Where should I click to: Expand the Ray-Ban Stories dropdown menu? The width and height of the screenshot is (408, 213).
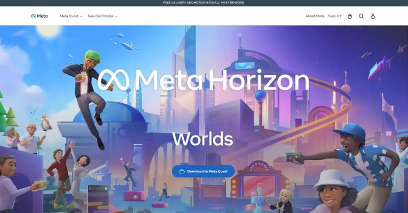point(102,16)
